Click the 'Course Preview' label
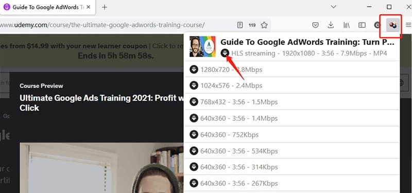This screenshot has width=412, height=193. pyautogui.click(x=41, y=86)
